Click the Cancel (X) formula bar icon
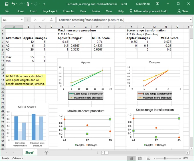This screenshot has width=194, height=161. [x=35, y=20]
